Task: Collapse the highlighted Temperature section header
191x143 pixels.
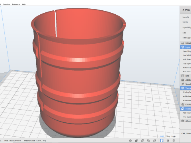Action: (x=185, y=88)
